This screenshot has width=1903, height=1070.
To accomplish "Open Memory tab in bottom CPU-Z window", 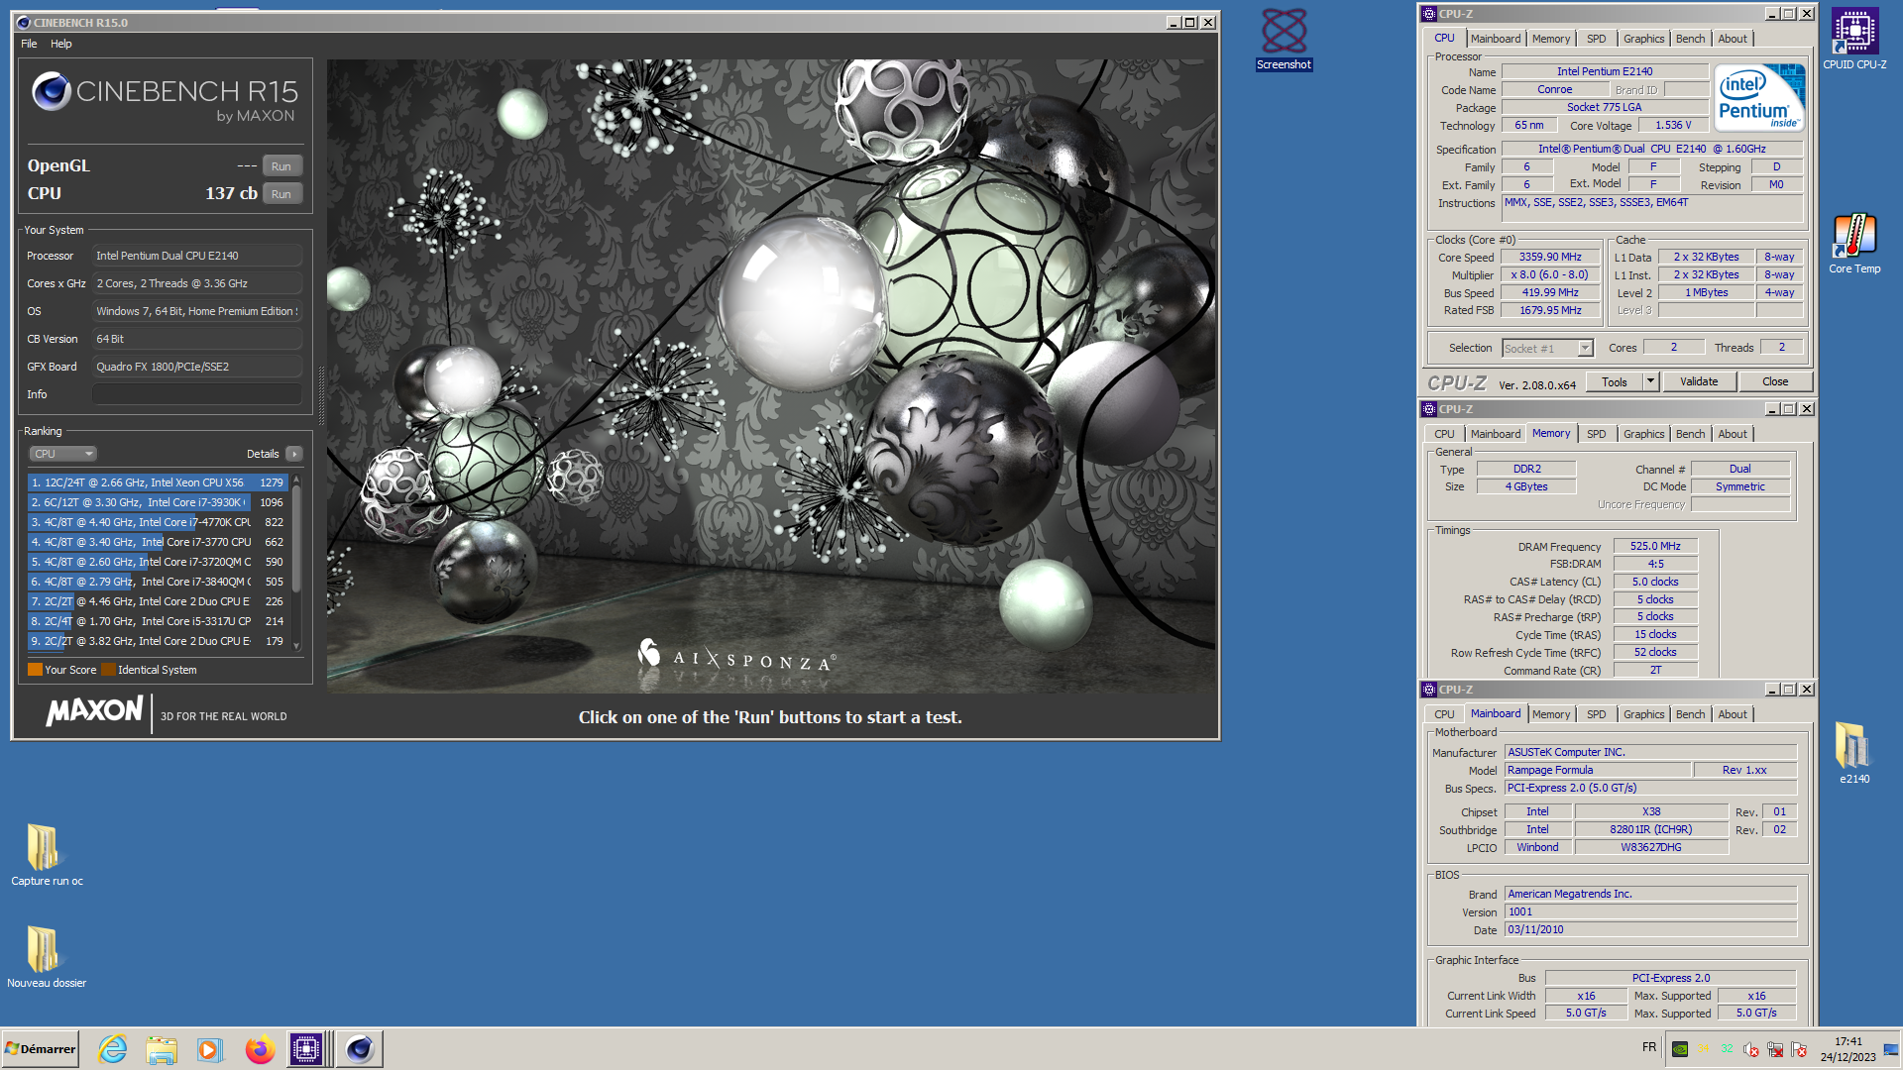I will coord(1550,714).
